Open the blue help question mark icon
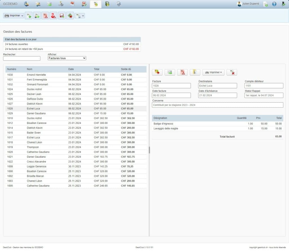The height and width of the screenshot is (251, 289). [274, 4]
